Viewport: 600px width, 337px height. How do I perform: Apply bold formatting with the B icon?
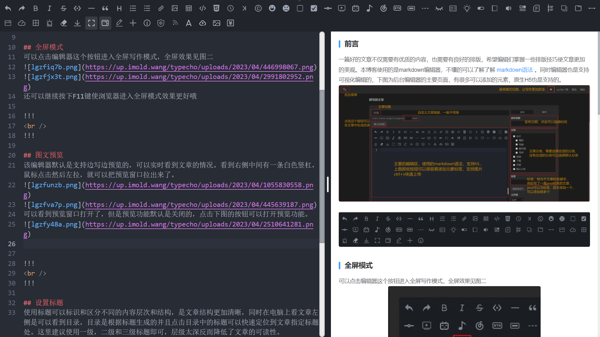tap(36, 8)
